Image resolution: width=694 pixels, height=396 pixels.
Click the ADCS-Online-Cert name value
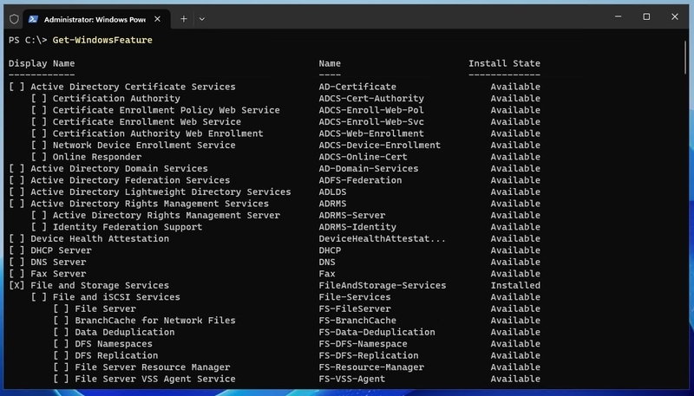(363, 157)
